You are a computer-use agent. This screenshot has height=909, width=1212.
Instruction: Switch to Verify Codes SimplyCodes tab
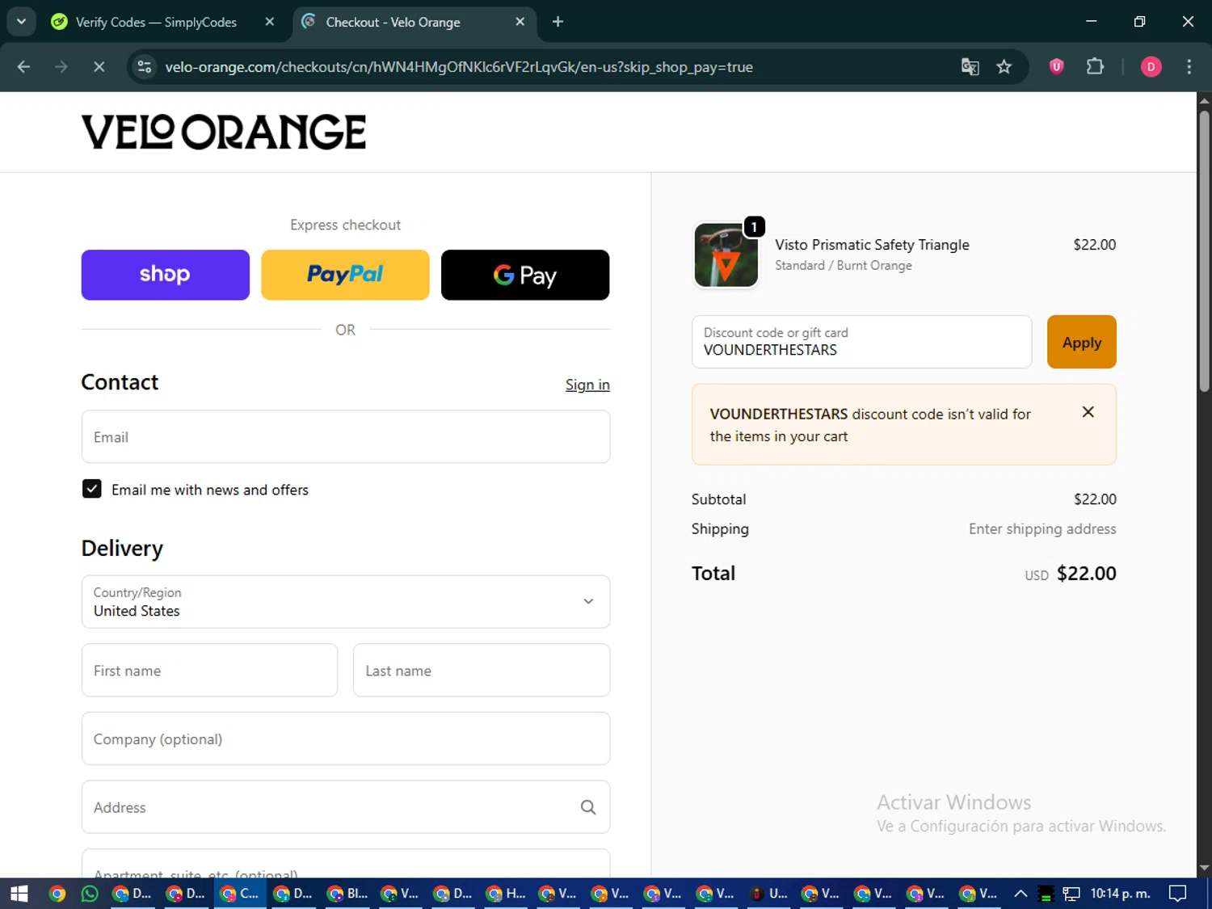pos(156,22)
